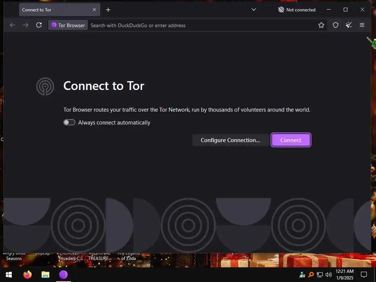The height and width of the screenshot is (282, 376).
Task: Go back with the back arrow
Action: (x=12, y=25)
